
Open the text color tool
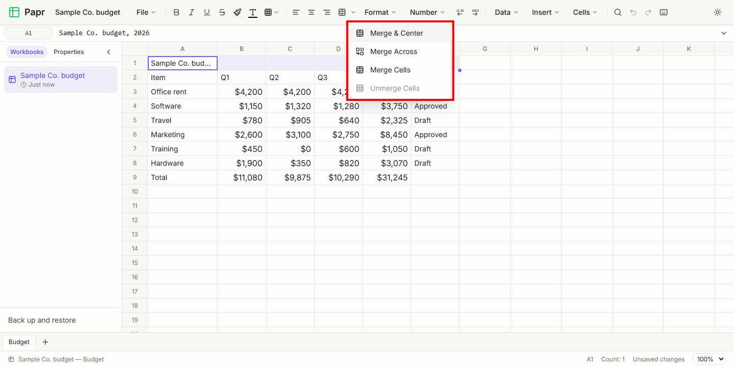(253, 12)
